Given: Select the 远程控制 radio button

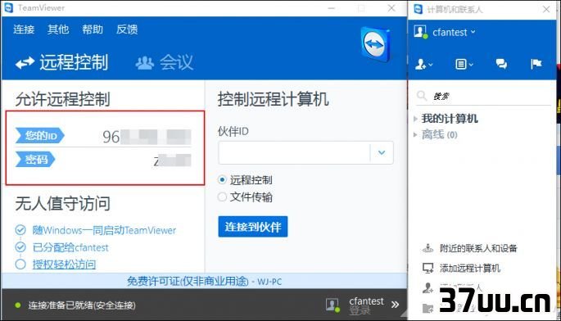Looking at the screenshot, I should (x=222, y=179).
